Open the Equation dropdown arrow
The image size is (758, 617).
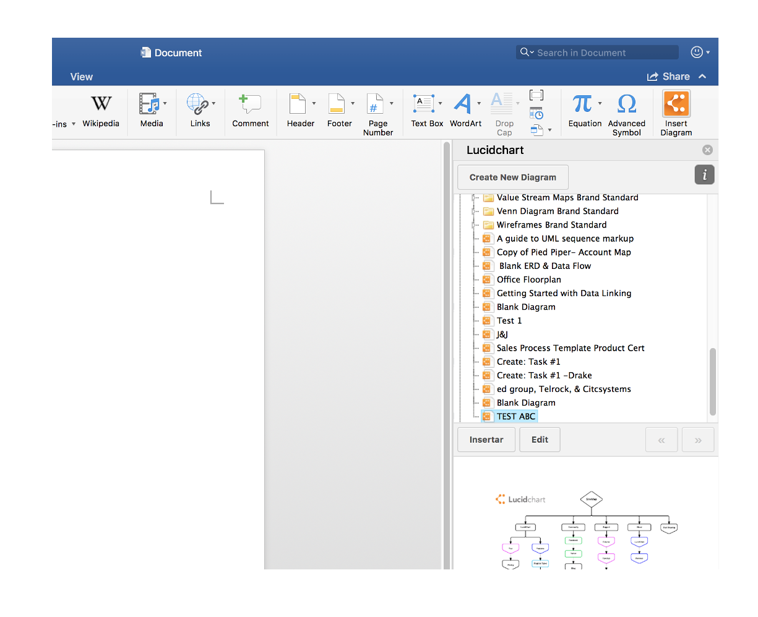[600, 104]
